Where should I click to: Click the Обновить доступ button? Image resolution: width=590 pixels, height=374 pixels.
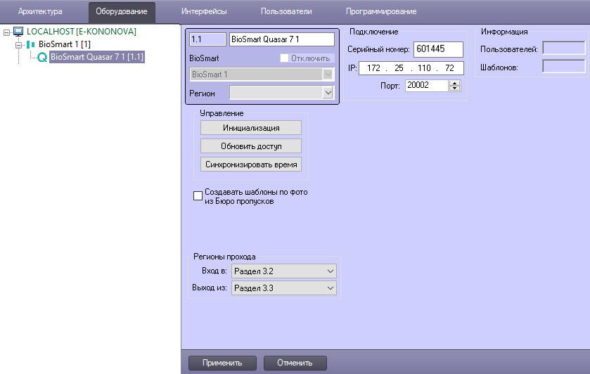point(251,146)
